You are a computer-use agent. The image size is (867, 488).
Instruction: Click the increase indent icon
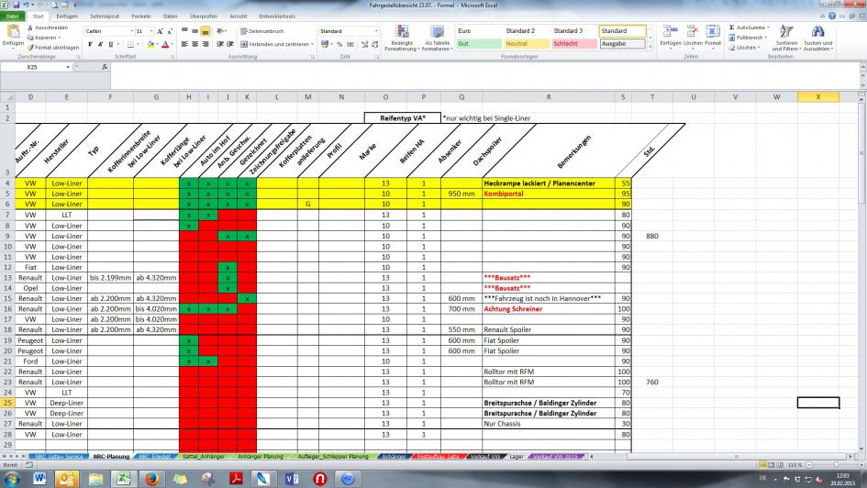[230, 44]
